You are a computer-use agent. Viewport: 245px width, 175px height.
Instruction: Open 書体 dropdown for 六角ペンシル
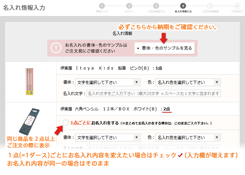point(108,137)
